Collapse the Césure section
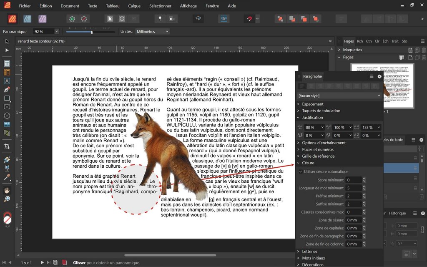The width and height of the screenshot is (427, 267). 308,163
